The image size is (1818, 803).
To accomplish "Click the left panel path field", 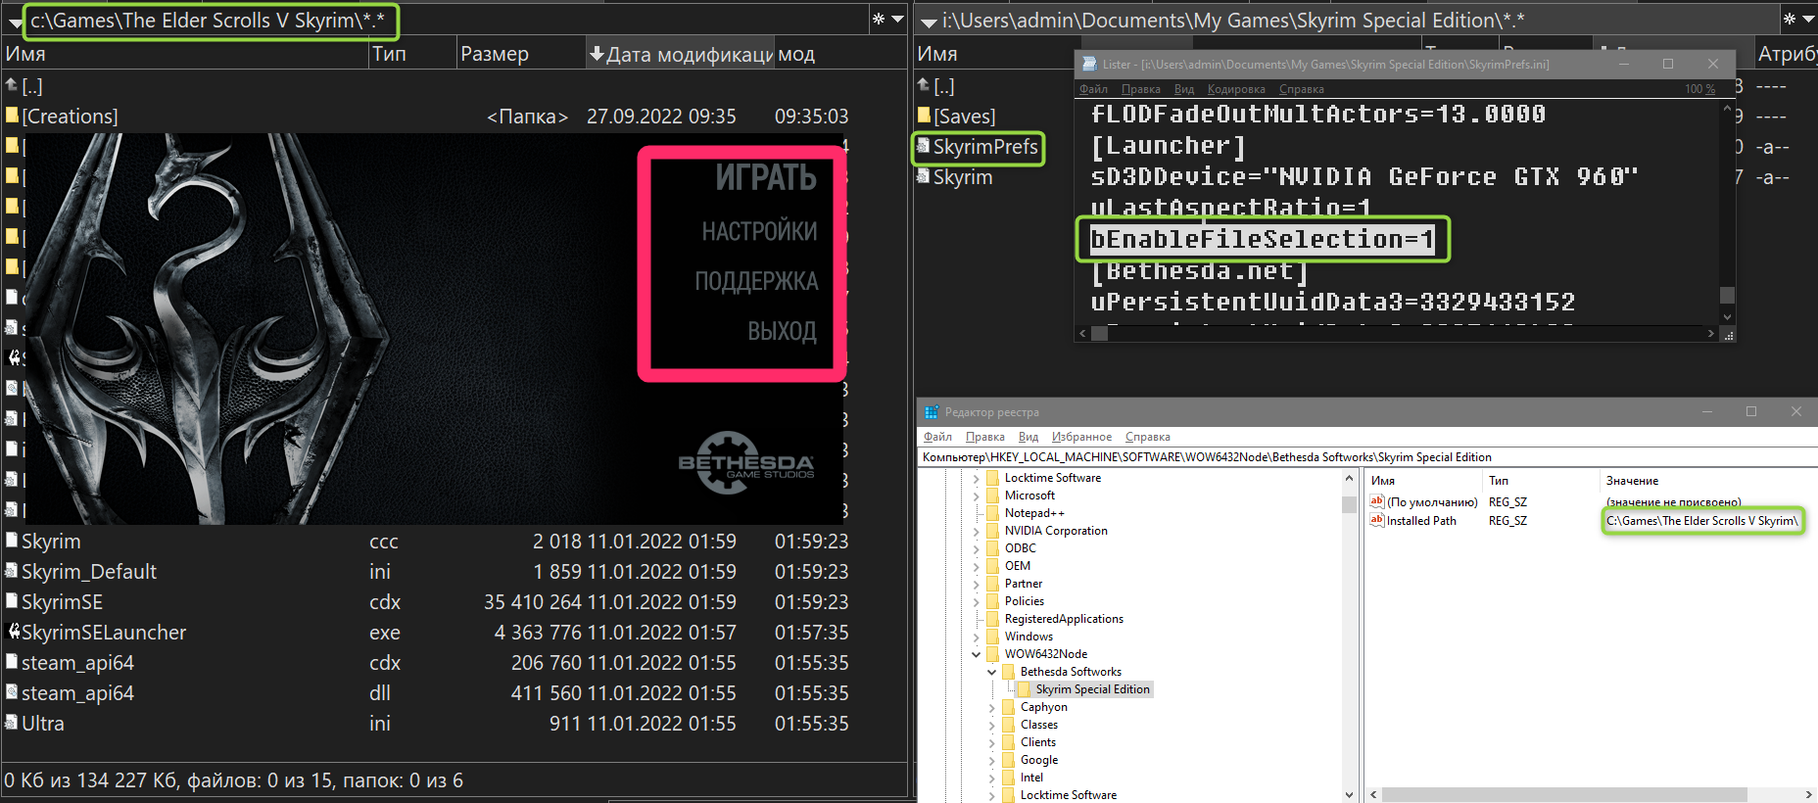I will pyautogui.click(x=210, y=21).
